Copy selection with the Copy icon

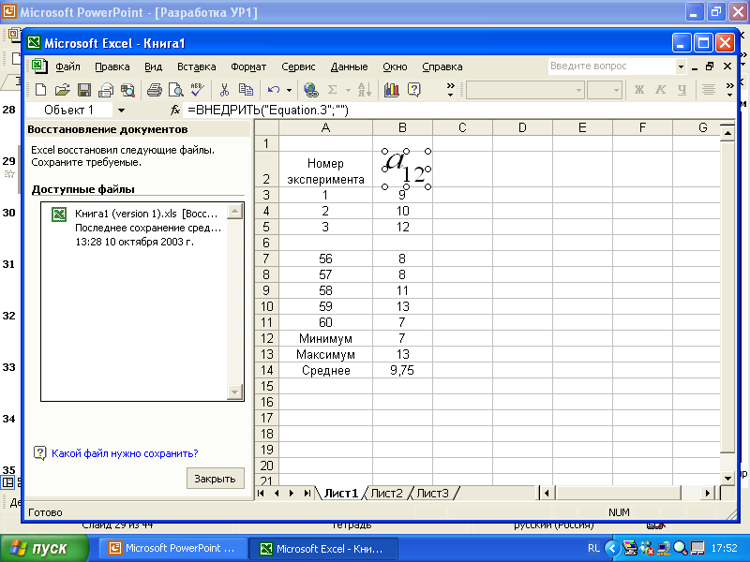coord(246,90)
